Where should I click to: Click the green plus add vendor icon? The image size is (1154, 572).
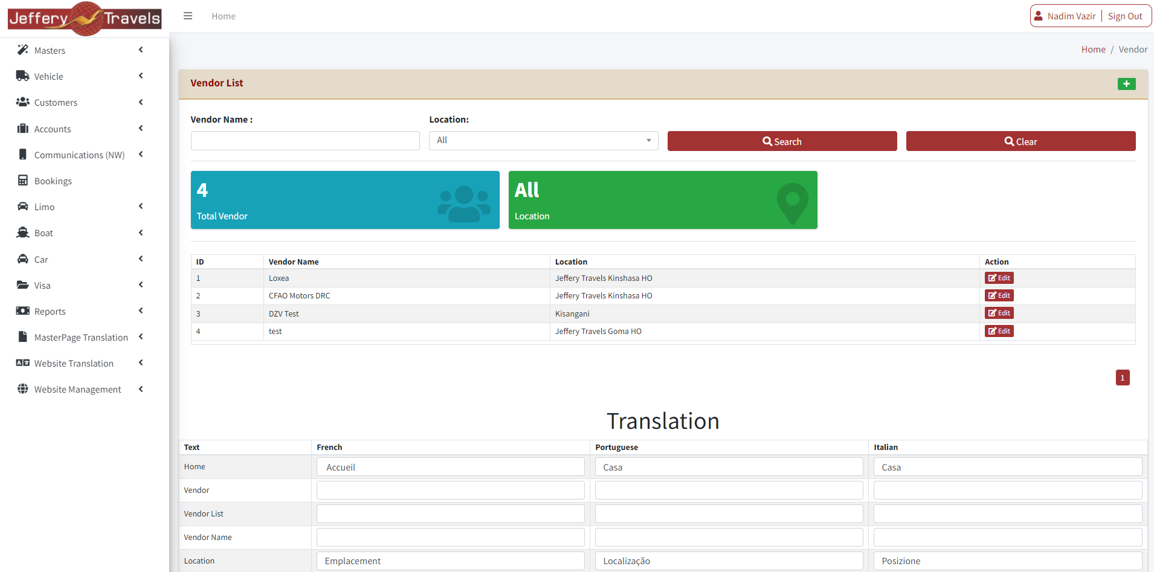click(1126, 84)
